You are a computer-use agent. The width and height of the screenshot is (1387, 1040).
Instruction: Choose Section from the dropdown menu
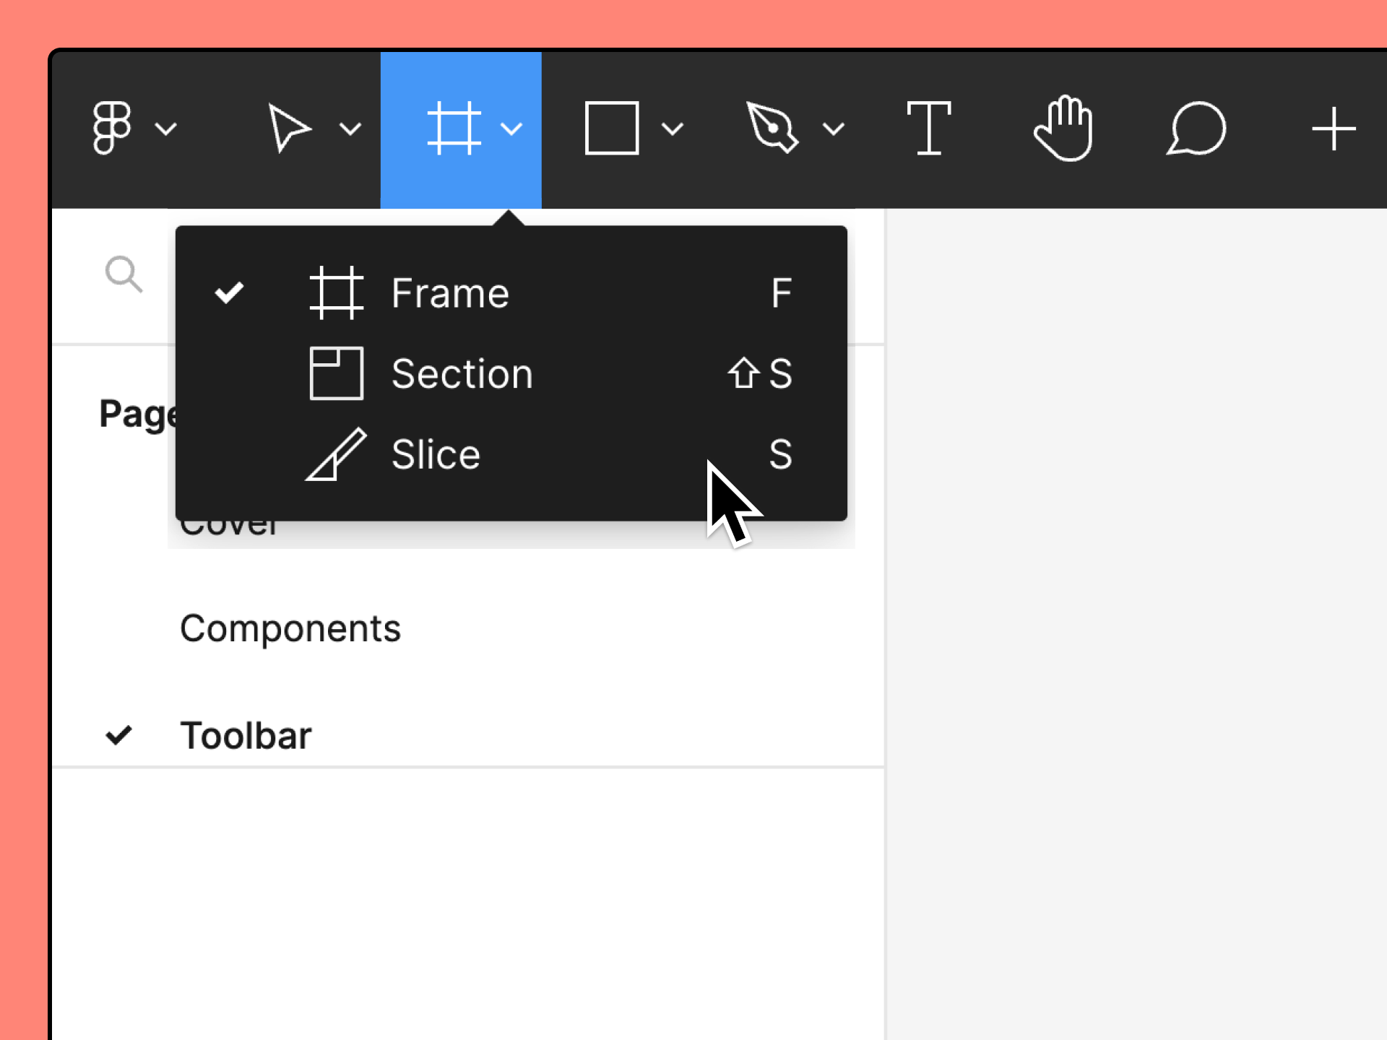462,374
